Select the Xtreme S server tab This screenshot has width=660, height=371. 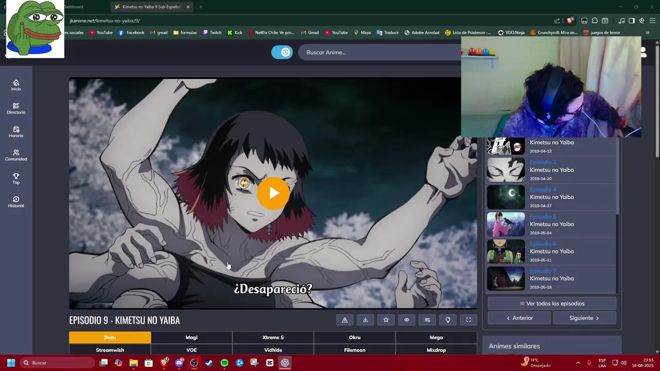(x=273, y=338)
